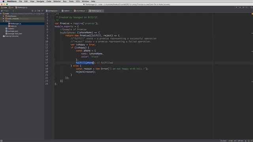Open the run configuration dropdown

tap(236, 7)
